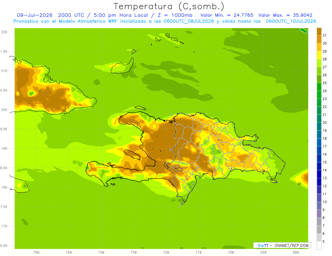Viewport: 332px width, 256px height.
Task: Click the legend value "5"
Action: coord(324,241)
